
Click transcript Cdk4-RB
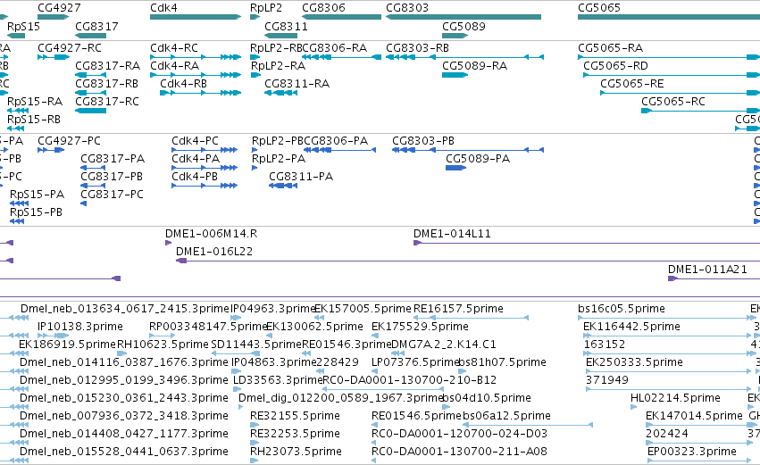[x=184, y=84]
